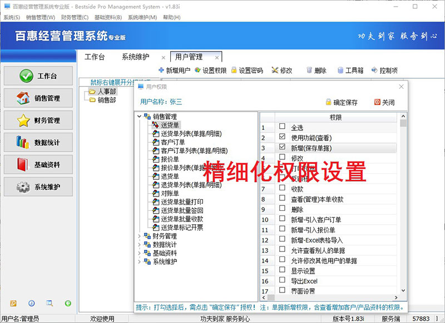
Task: Click the search monitor icon at sidebar bottom
Action: point(50,303)
